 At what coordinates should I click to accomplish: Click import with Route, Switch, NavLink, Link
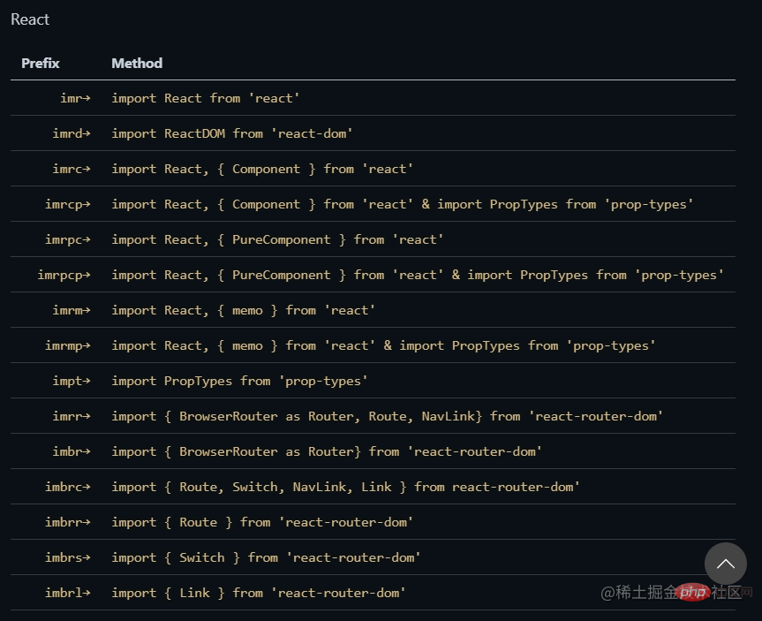(345, 488)
